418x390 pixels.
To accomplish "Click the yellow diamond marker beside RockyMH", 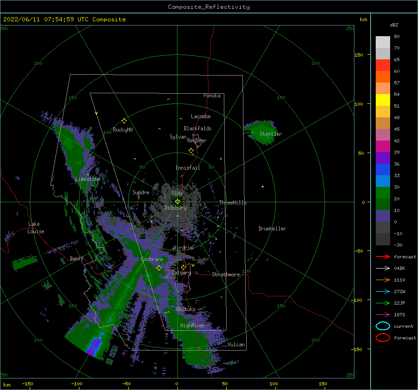I will point(124,121).
